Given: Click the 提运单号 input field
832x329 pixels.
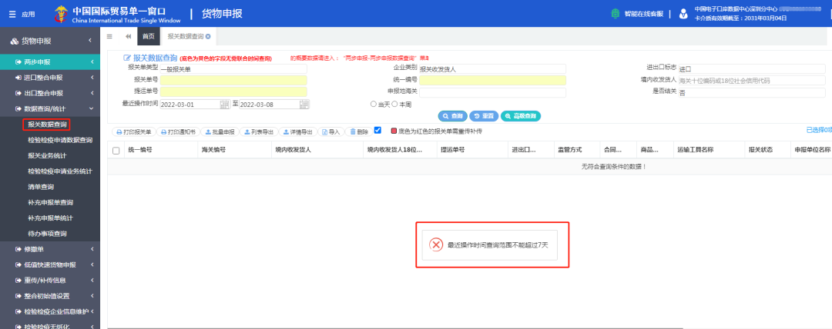Looking at the screenshot, I should pos(233,92).
